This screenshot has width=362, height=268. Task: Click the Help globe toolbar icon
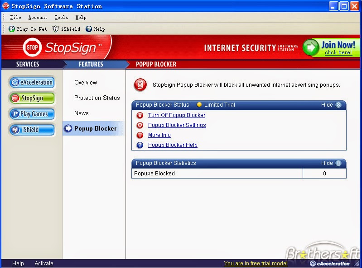89,29
